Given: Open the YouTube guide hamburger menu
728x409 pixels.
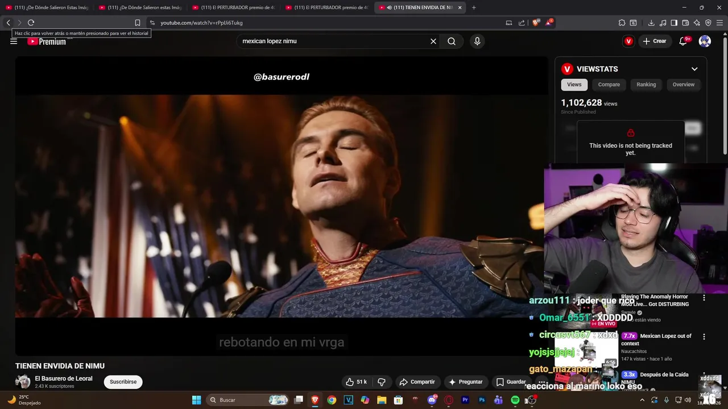Looking at the screenshot, I should (x=14, y=41).
